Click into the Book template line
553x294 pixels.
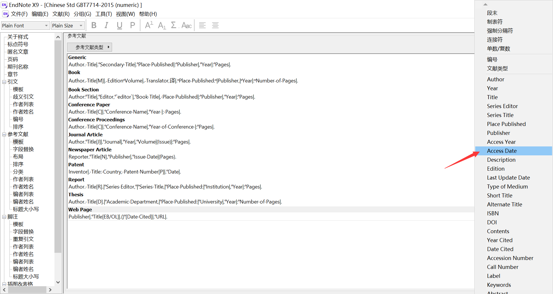point(183,81)
